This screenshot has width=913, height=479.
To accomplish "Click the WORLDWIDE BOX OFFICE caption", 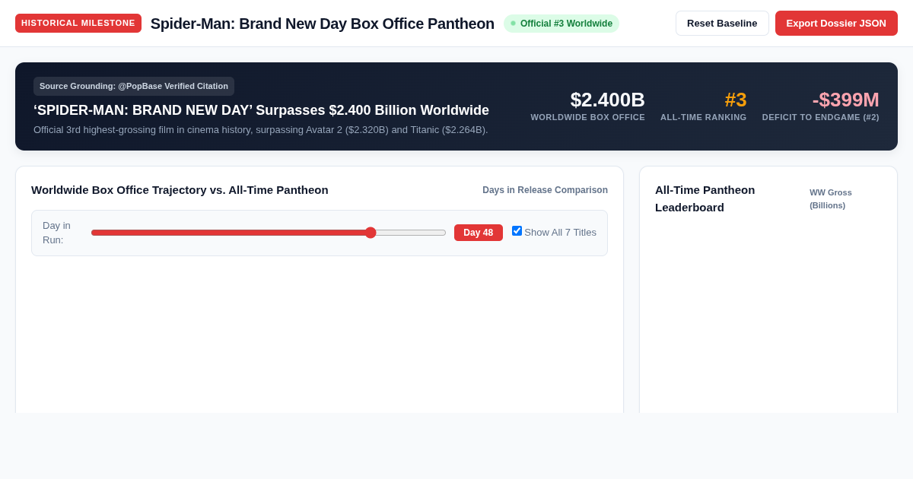I will coord(588,117).
